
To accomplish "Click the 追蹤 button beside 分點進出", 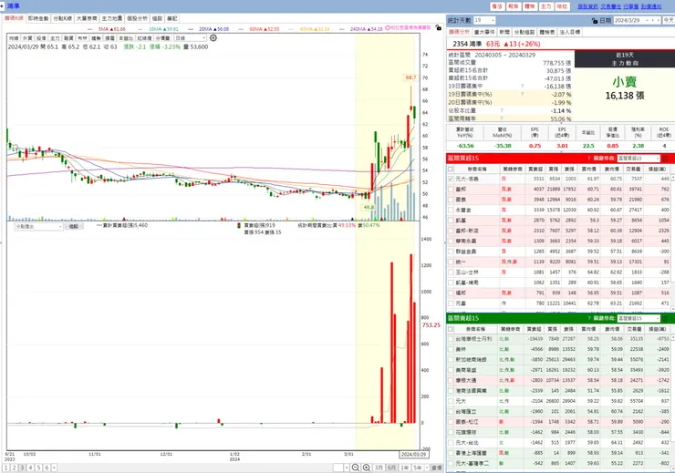I will [x=74, y=227].
